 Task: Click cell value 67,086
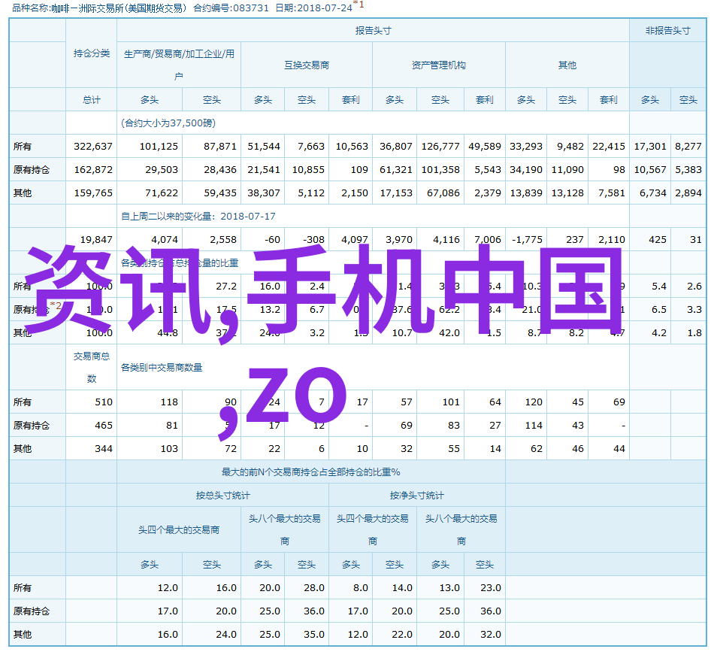pyautogui.click(x=443, y=193)
